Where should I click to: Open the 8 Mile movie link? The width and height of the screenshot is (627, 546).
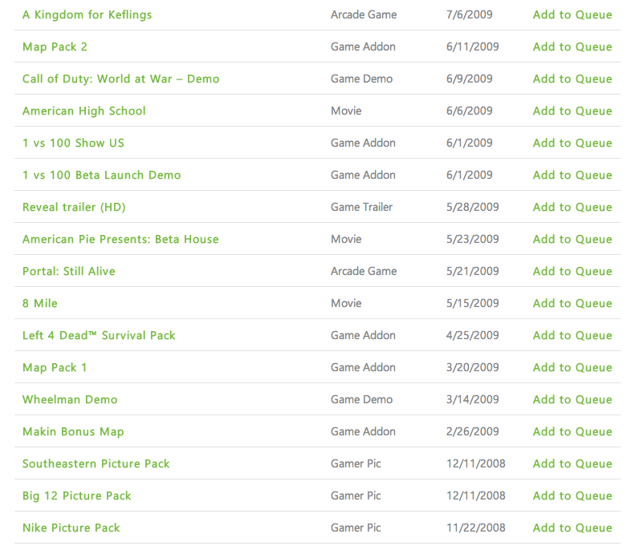click(x=40, y=303)
